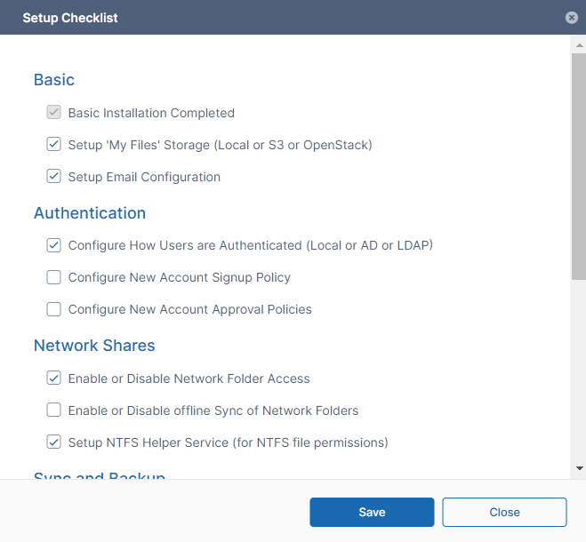Uncheck Setup 'My Files' Storage option
The height and width of the screenshot is (542, 586).
pos(54,144)
